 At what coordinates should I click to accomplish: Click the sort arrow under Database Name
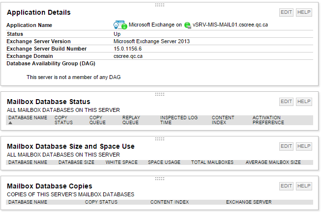tap(10, 123)
